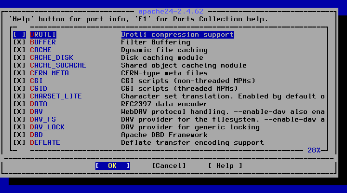The image size is (347, 193).
Task: Click 'Brotli compression support' description
Action: [x=177, y=35]
